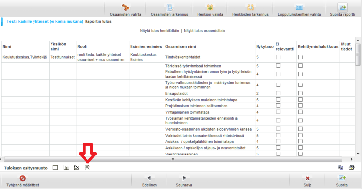Click the Yksikön nimi column header

[x=63, y=46]
